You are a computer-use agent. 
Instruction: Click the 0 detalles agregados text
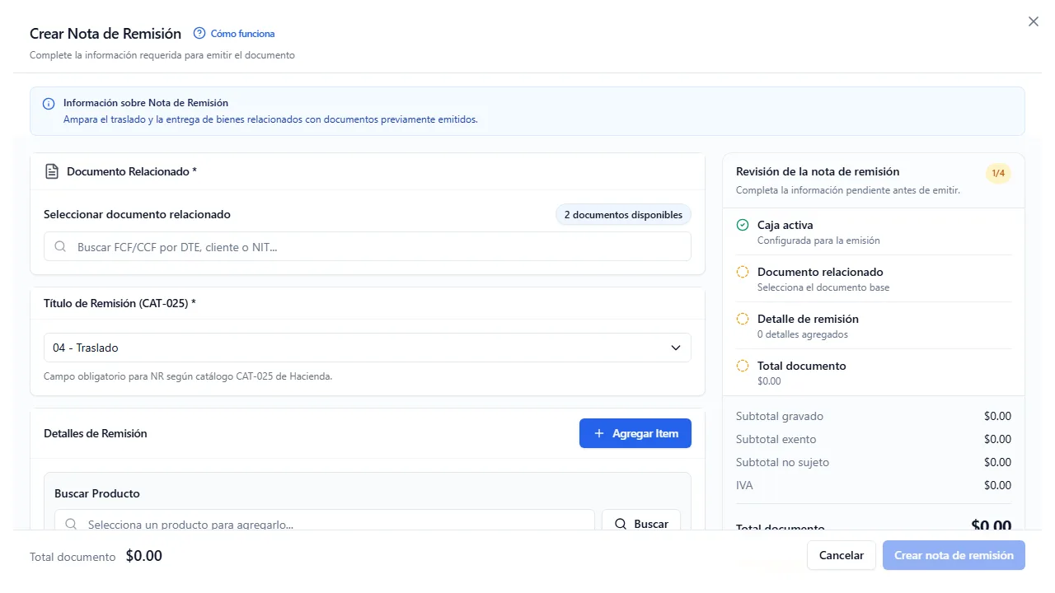[x=803, y=334]
